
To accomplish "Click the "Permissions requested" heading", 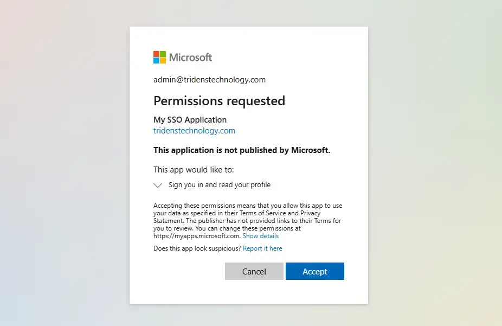I will 219,101.
